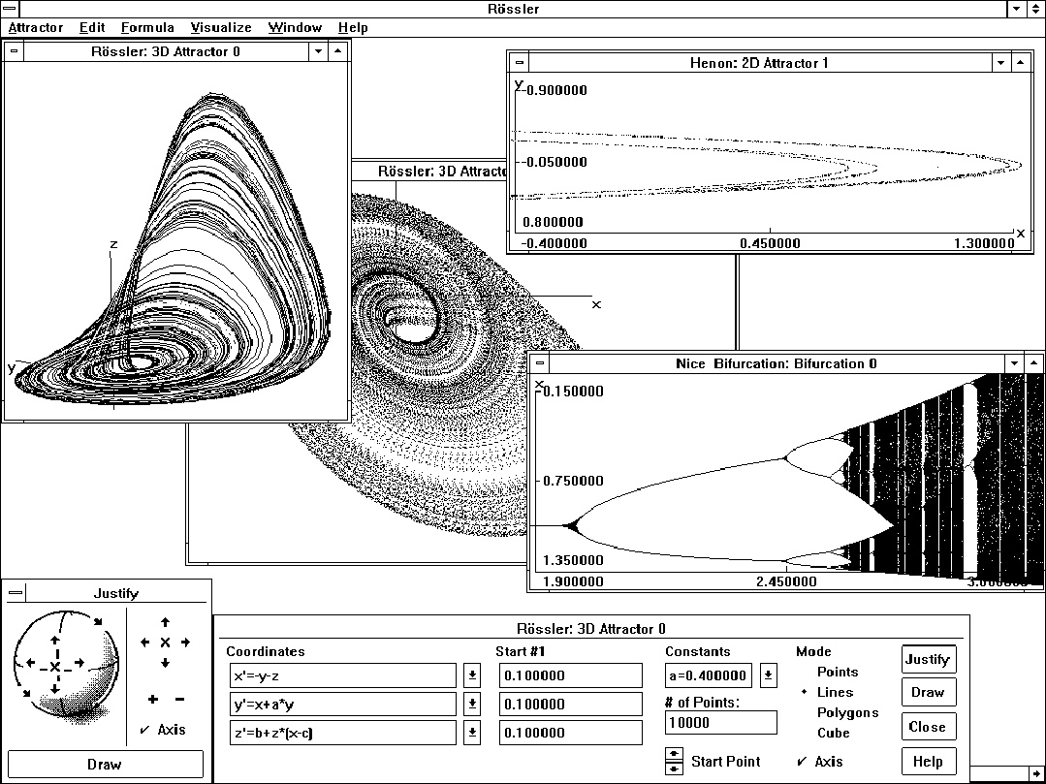
Task: Click top-right rotation arrow on Justify sphere
Action: coord(97,621)
